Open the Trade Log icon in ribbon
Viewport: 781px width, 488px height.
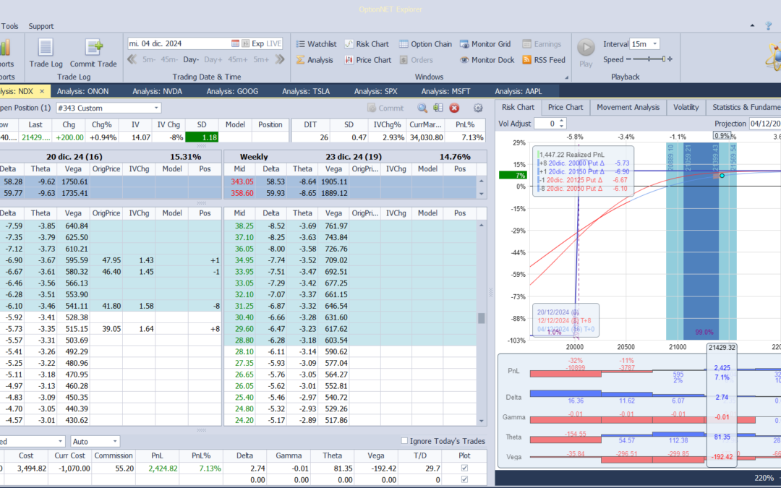click(46, 53)
